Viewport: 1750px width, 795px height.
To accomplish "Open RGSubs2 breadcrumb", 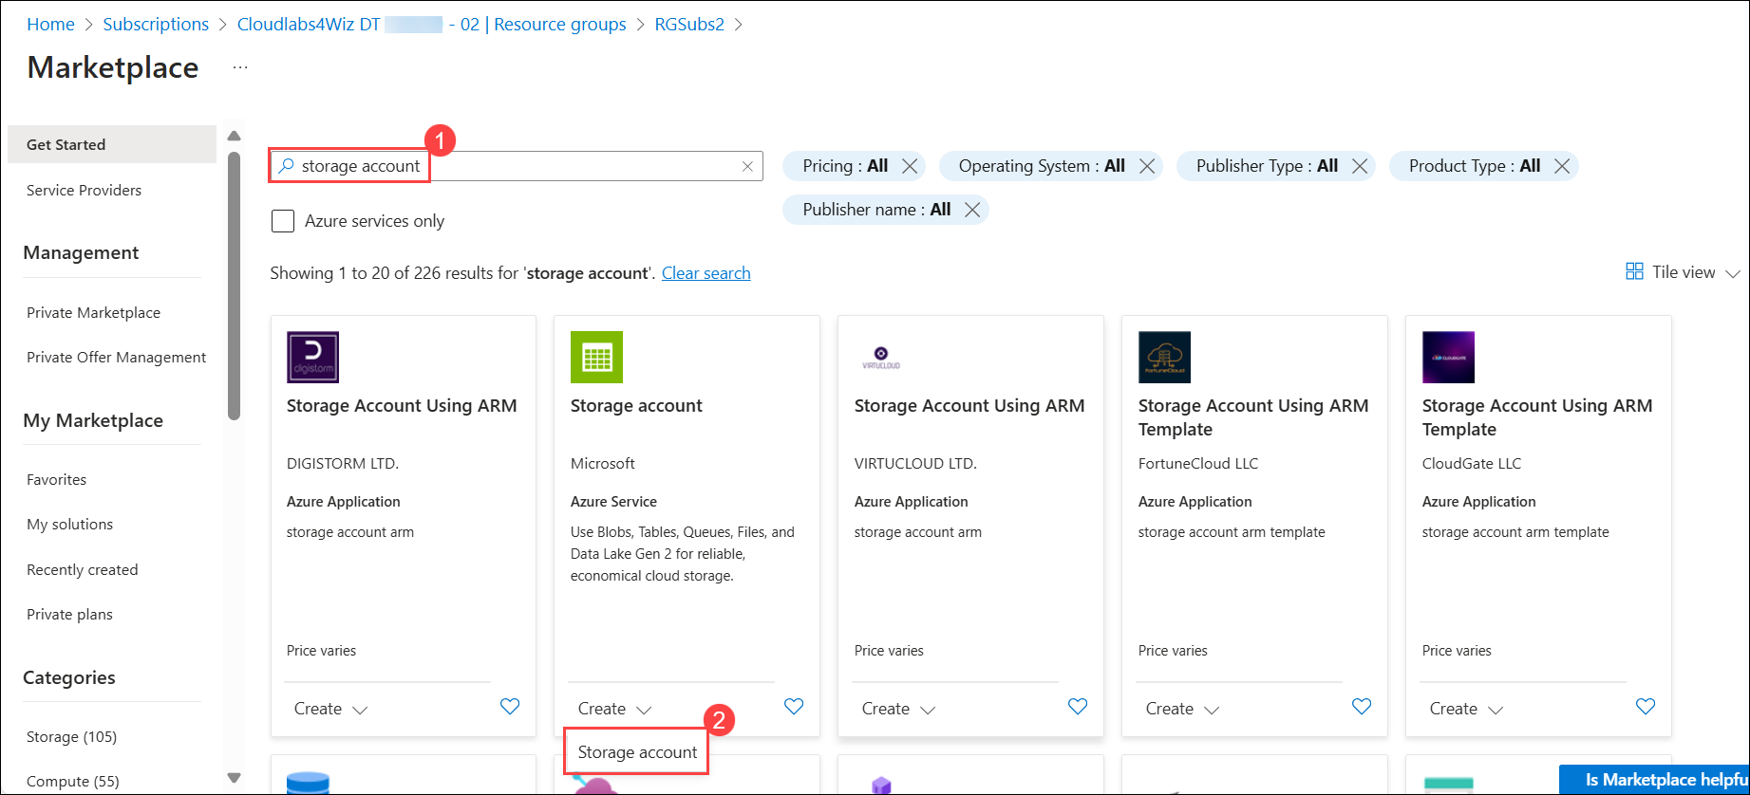I will 689,25.
